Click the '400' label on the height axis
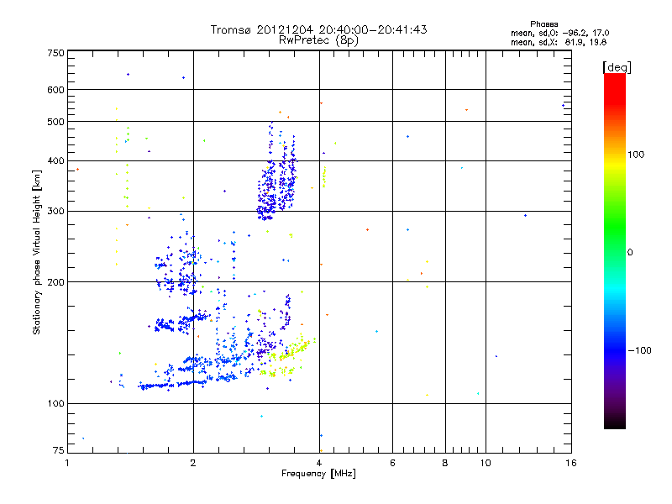Viewport: 672px width, 504px height. click(55, 160)
